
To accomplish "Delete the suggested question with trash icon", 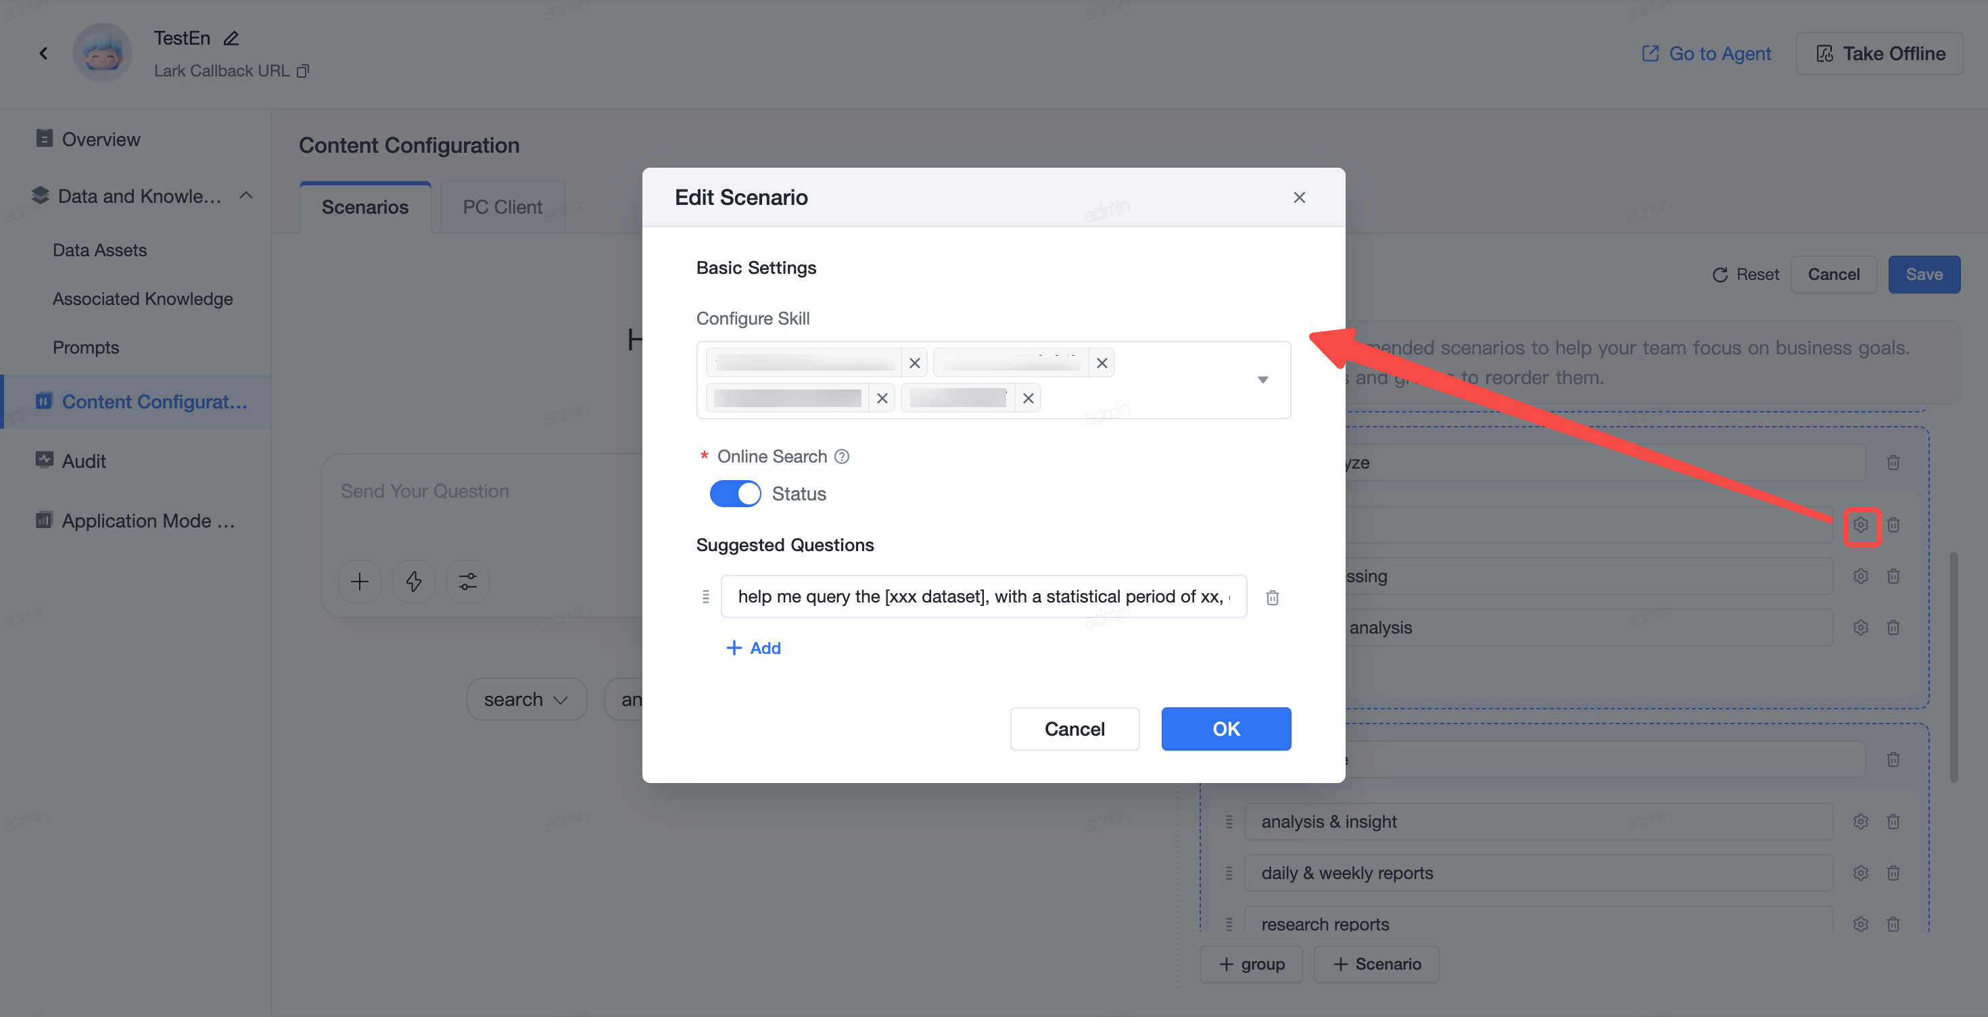I will pyautogui.click(x=1273, y=597).
